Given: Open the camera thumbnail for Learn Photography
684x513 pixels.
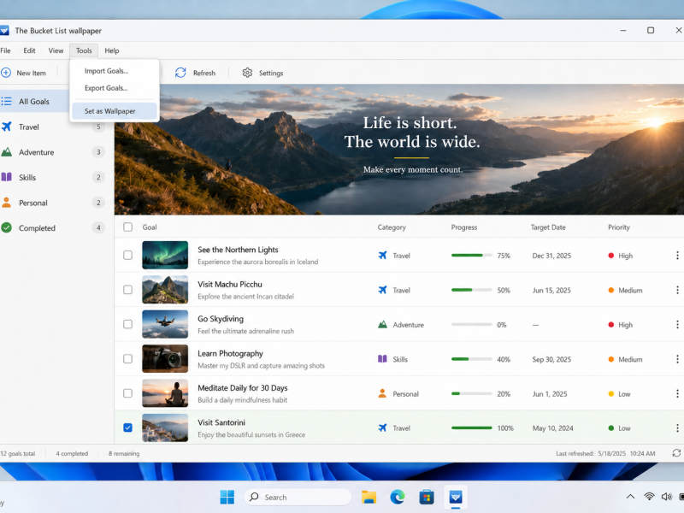Looking at the screenshot, I should [x=165, y=358].
